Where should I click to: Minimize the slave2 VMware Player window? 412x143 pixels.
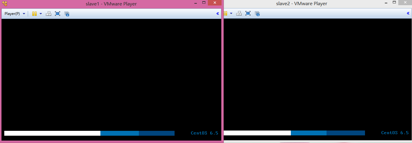pyautogui.click(x=386, y=3)
